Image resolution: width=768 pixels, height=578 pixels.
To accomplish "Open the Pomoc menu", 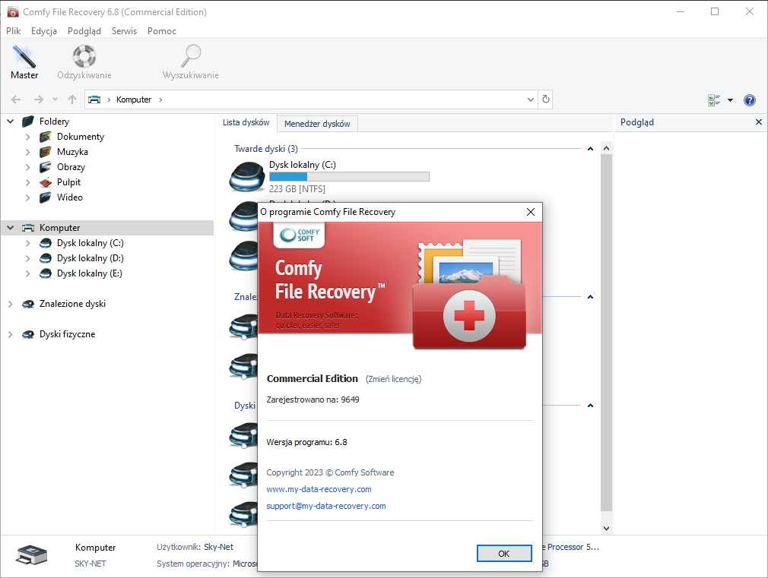I will (x=162, y=31).
